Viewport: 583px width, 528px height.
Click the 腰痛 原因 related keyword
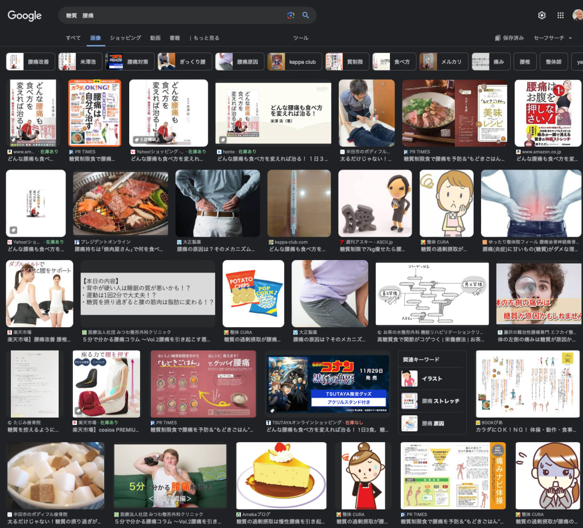432,424
